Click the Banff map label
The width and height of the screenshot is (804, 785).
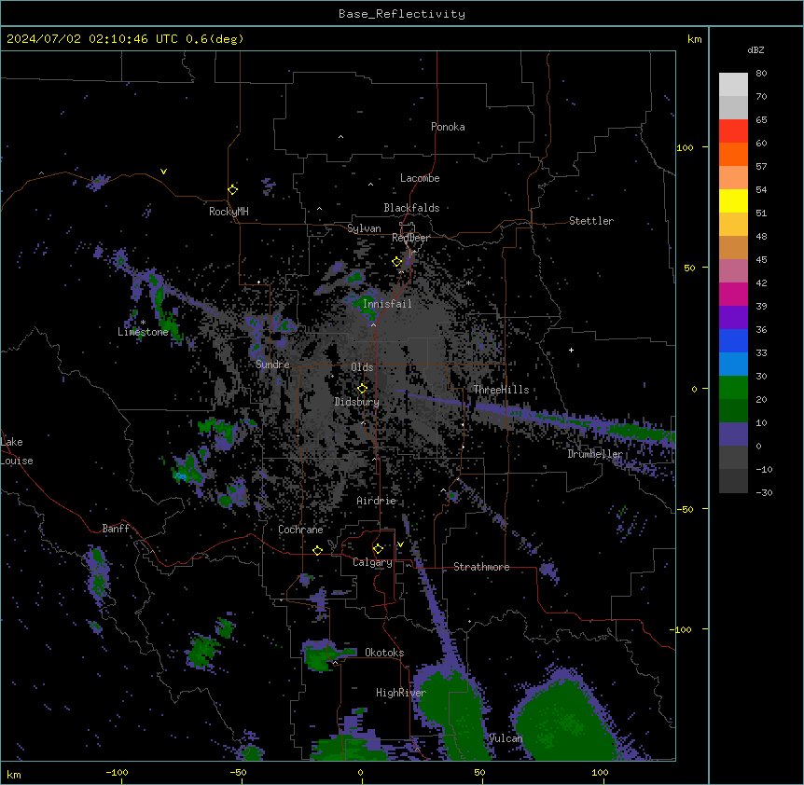pos(116,529)
